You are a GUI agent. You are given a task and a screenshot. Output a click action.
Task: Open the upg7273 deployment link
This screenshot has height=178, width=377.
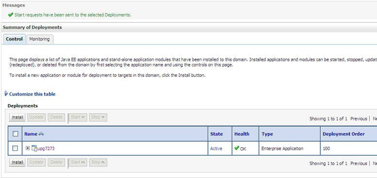pos(46,148)
